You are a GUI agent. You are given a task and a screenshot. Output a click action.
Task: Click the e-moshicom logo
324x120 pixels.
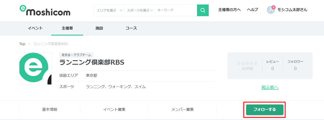(x=45, y=11)
